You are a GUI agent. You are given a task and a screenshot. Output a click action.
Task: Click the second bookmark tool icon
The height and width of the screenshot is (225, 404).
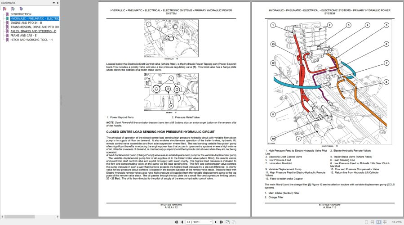click(x=13, y=9)
